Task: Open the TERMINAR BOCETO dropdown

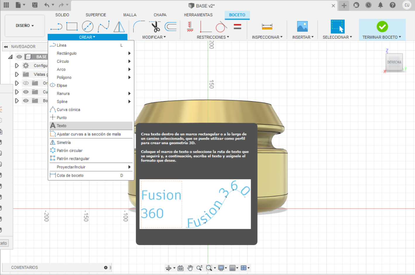Action: click(382, 37)
